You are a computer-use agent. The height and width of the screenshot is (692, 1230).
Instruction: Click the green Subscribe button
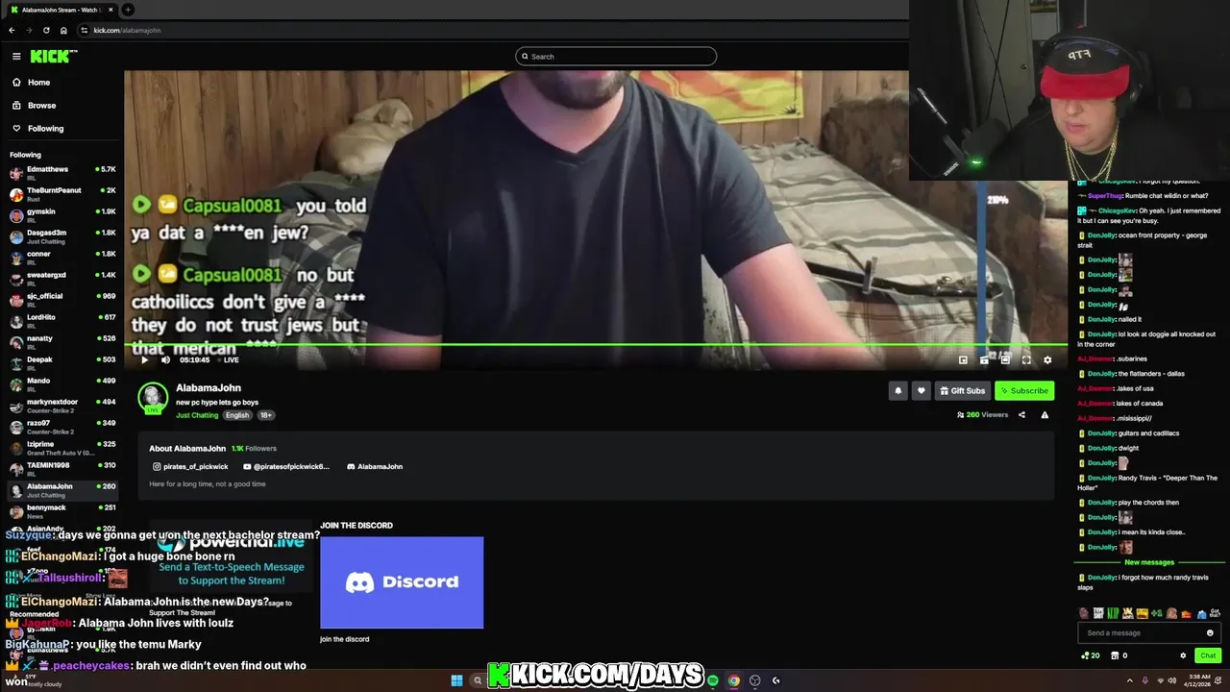tap(1024, 390)
